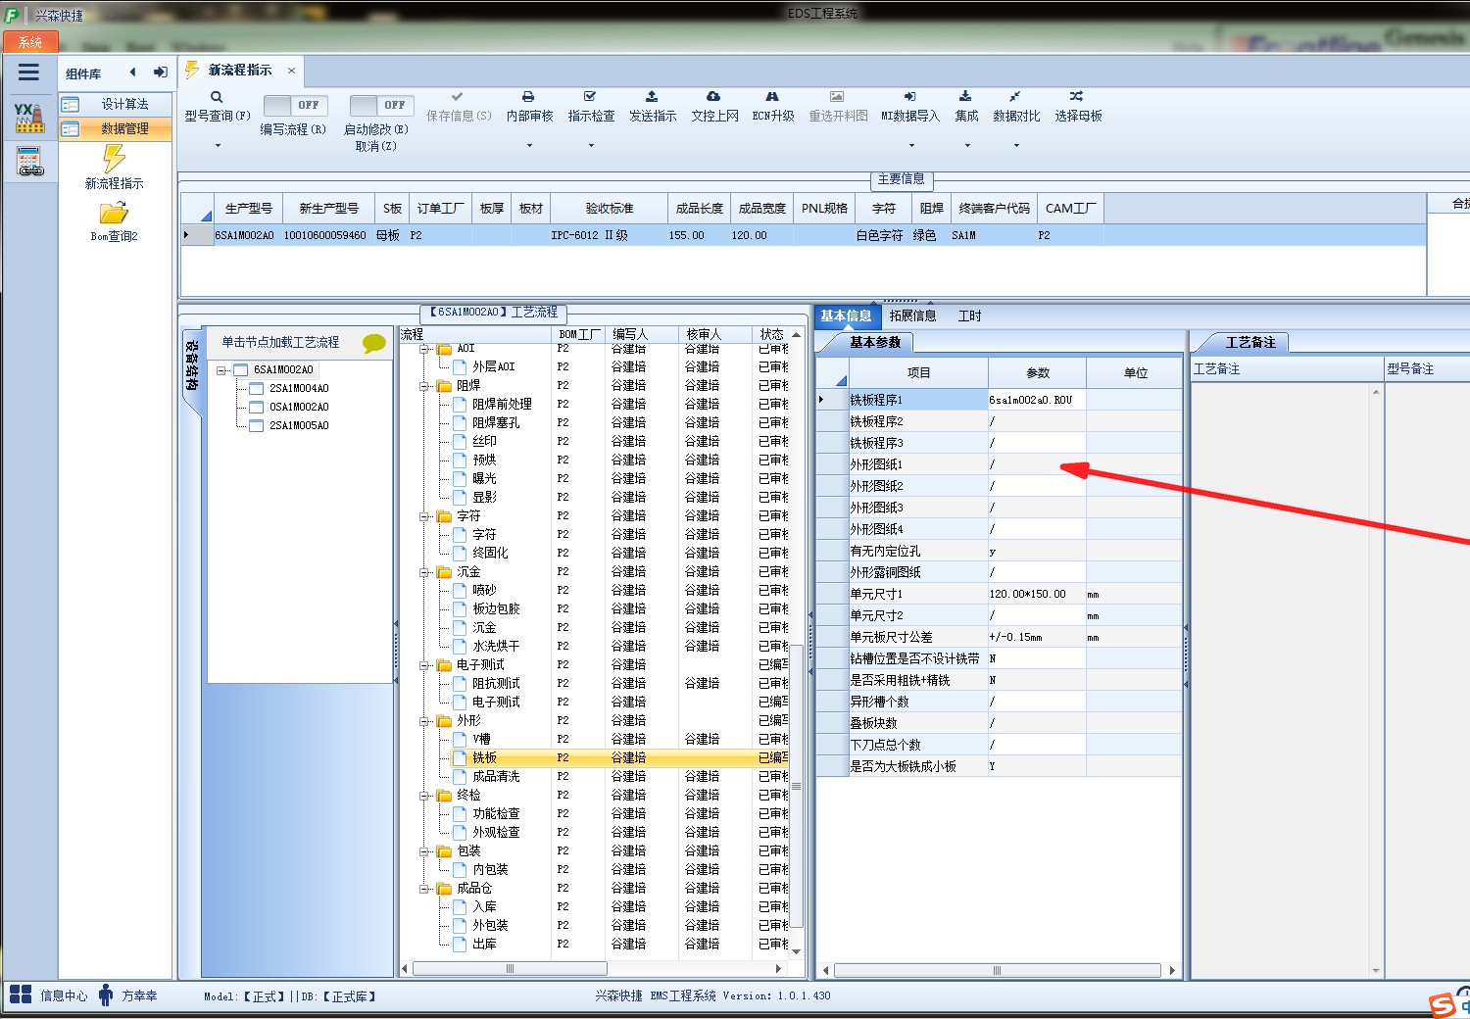Collapse 组件库 panel with left arrow
This screenshot has height=1019, width=1470.
coord(132,72)
